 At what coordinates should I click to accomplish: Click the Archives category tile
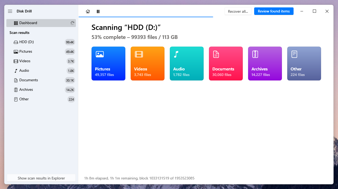coord(265,64)
